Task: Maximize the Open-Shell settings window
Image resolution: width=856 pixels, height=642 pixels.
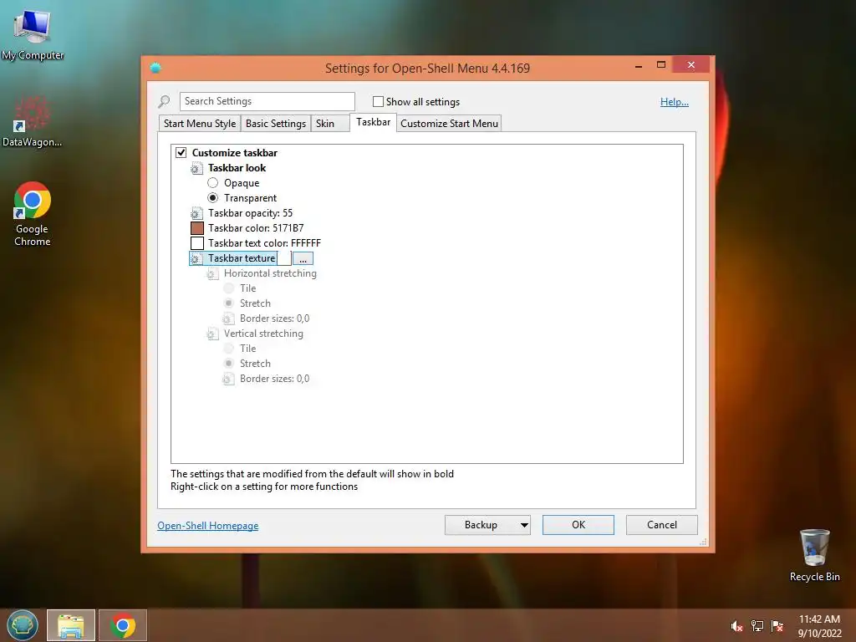Action: (661, 65)
